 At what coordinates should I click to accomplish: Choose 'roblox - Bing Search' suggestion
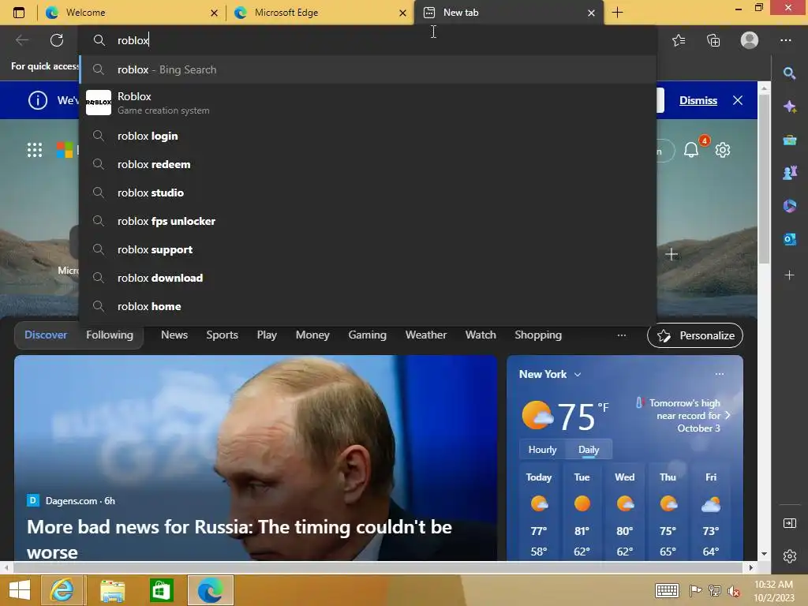click(368, 69)
